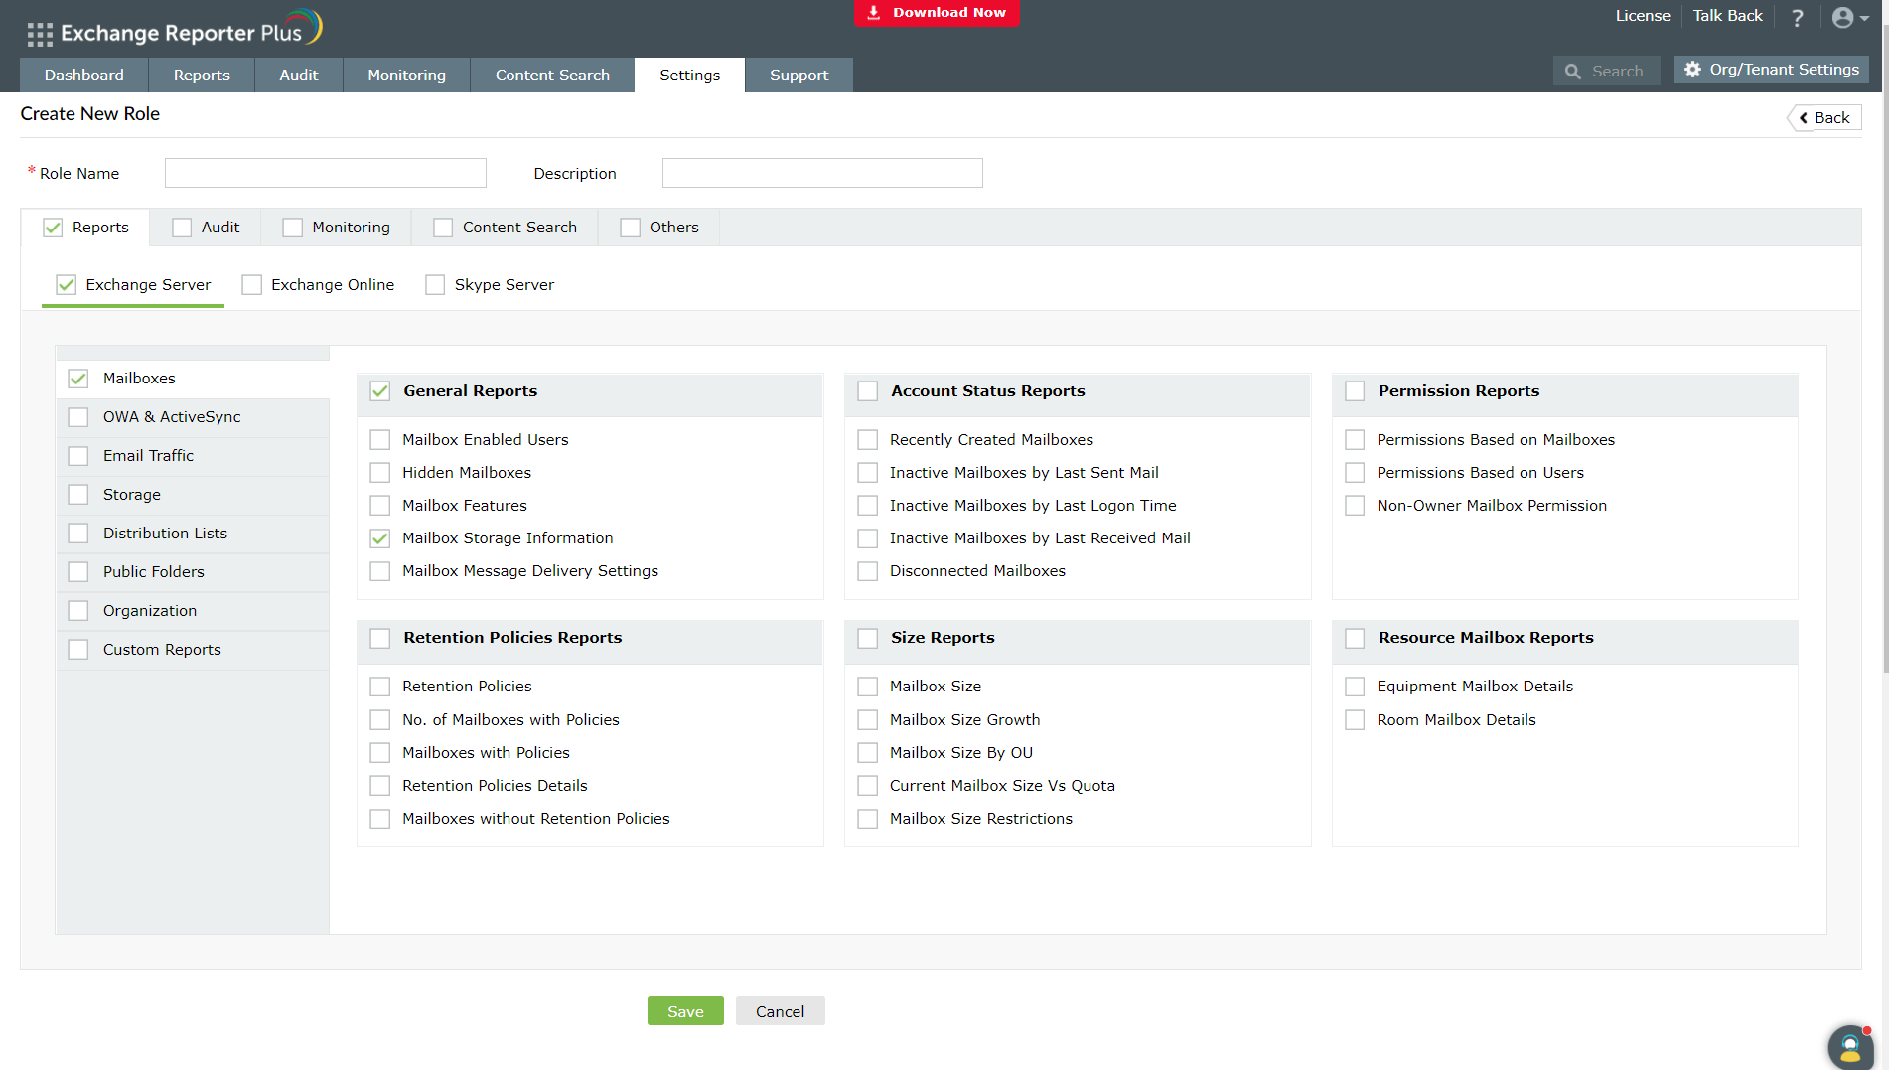Open Org/Tenant Settings with the gear icon
This screenshot has width=1889, height=1070.
pos(1691,69)
